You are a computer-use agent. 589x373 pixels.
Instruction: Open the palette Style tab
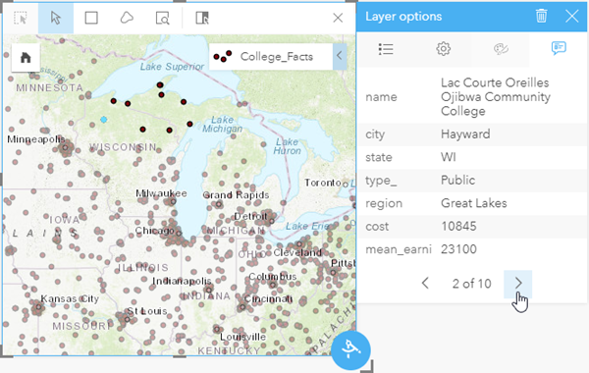tap(501, 49)
